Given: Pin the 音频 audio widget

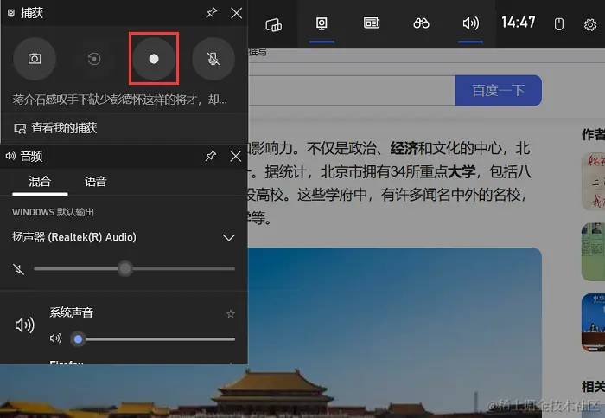Looking at the screenshot, I should pos(211,156).
